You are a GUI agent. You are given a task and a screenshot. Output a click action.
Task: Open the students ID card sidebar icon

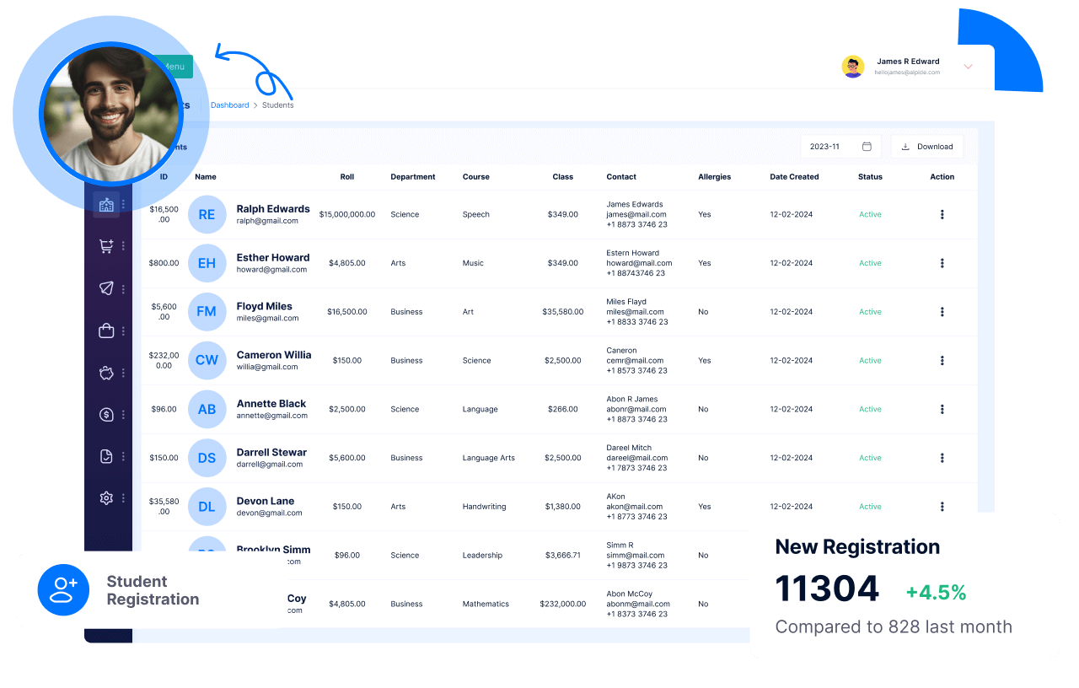click(x=106, y=205)
